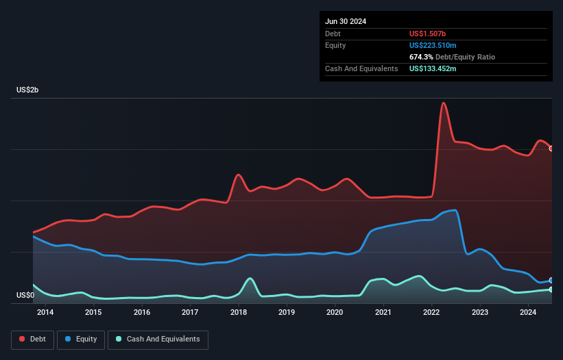Click the US$223.510m equity value

point(433,45)
